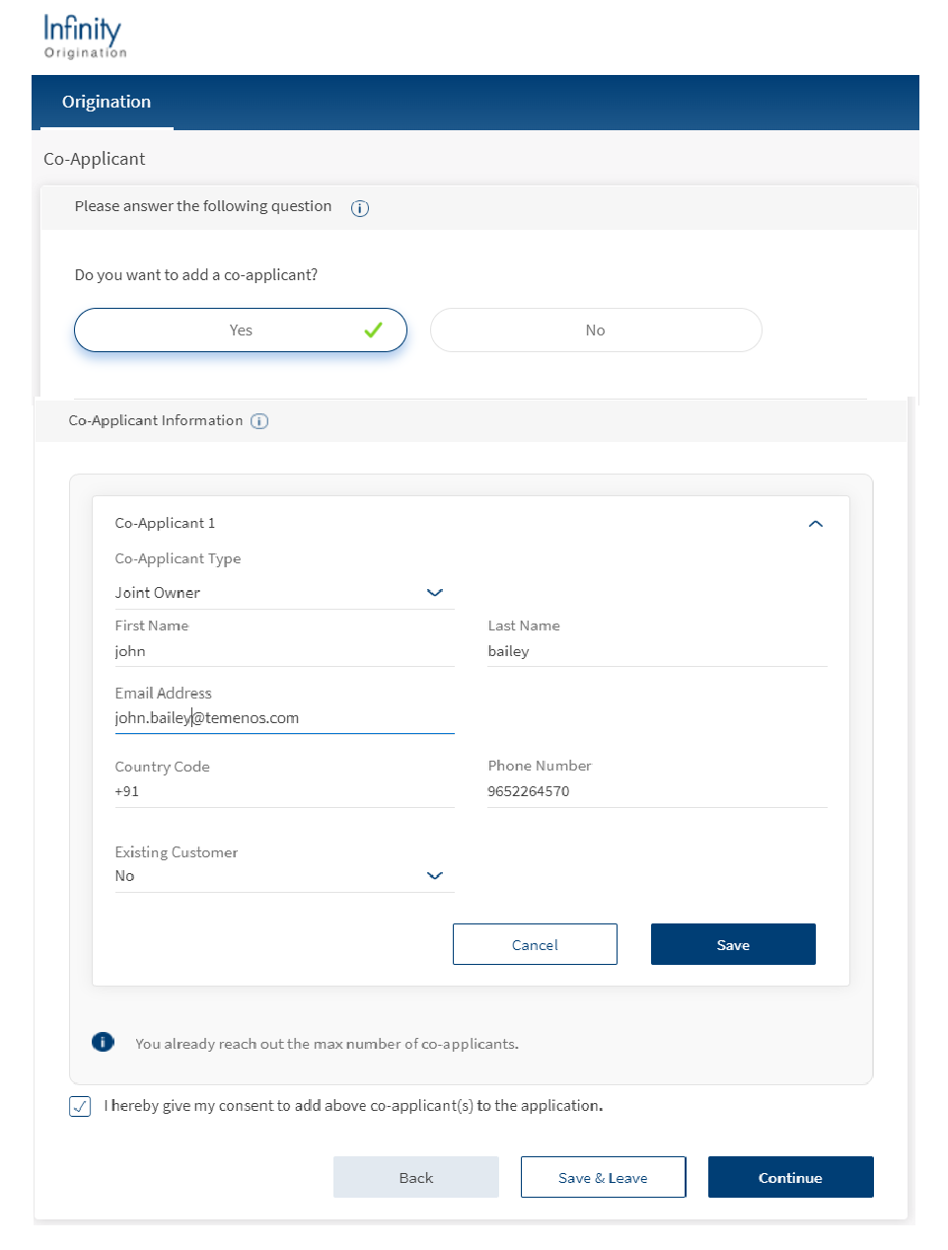Image resolution: width=948 pixels, height=1250 pixels.
Task: Edit the Phone Number field
Action: [x=657, y=791]
